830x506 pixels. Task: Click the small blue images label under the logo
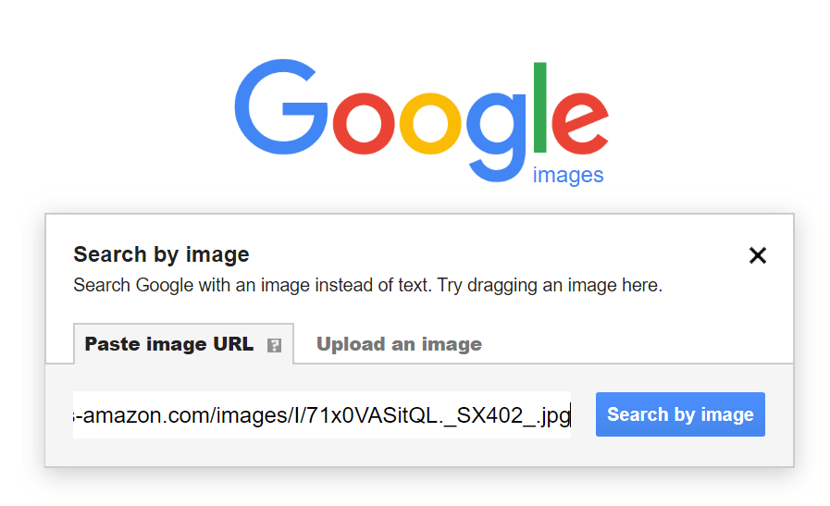pyautogui.click(x=568, y=175)
